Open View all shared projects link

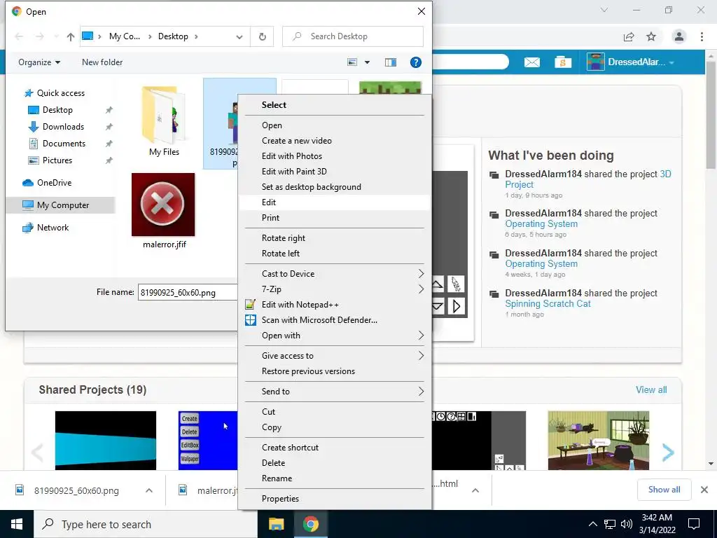coord(651,389)
